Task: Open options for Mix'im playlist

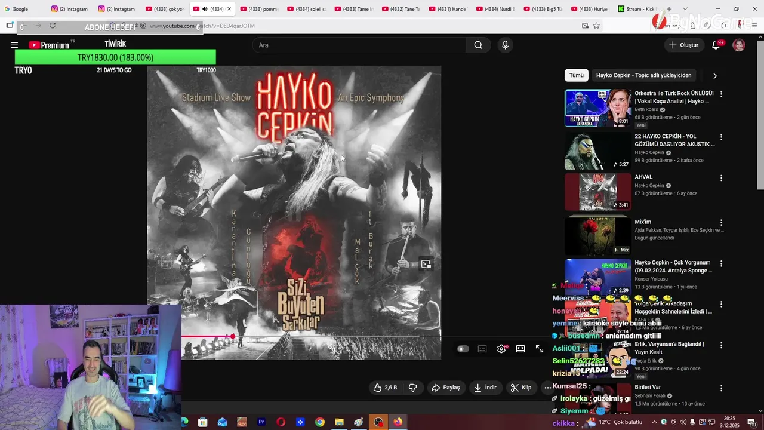Action: (721, 223)
